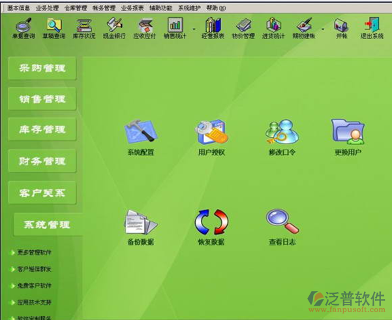Select 系统管理 sidebar button
This screenshot has width=392, height=320.
pos(48,225)
